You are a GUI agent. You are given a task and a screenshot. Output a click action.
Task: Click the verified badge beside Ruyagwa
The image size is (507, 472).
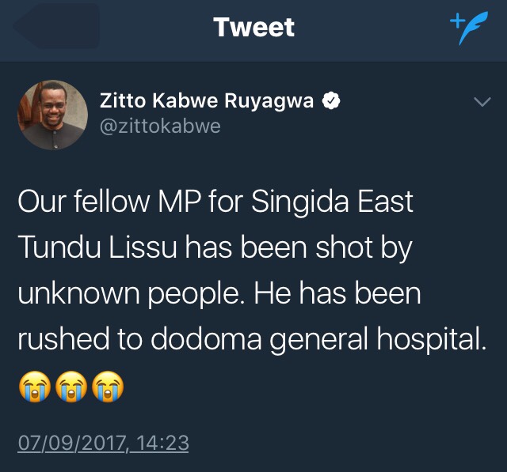point(331,100)
